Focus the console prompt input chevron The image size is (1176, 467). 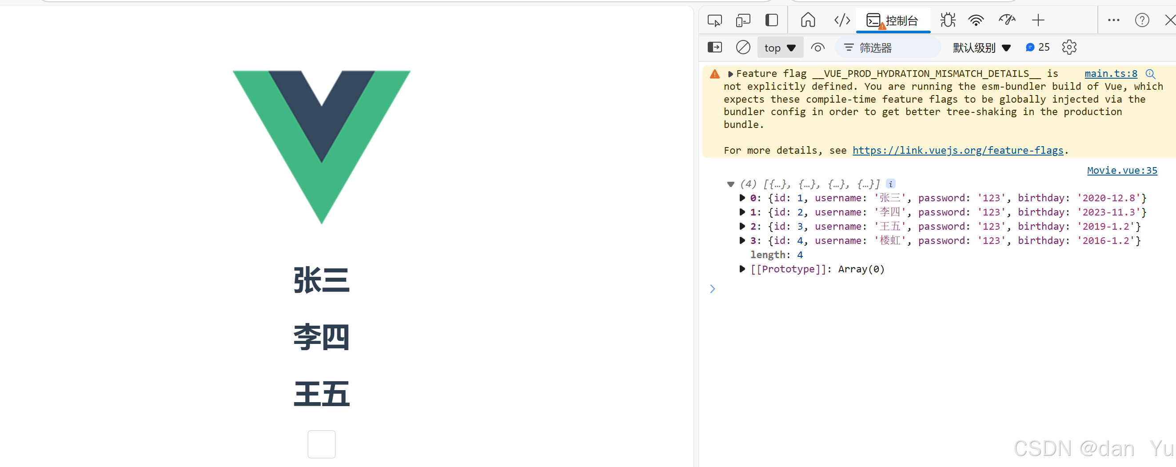pos(712,289)
